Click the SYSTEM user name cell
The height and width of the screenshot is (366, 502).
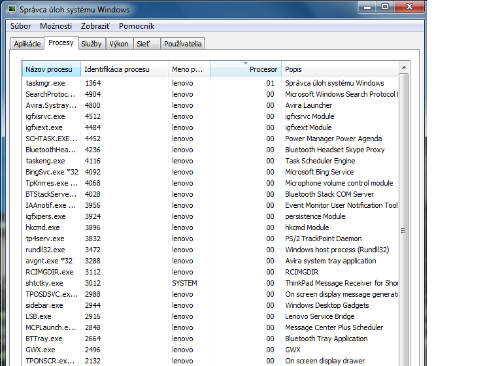(x=184, y=283)
